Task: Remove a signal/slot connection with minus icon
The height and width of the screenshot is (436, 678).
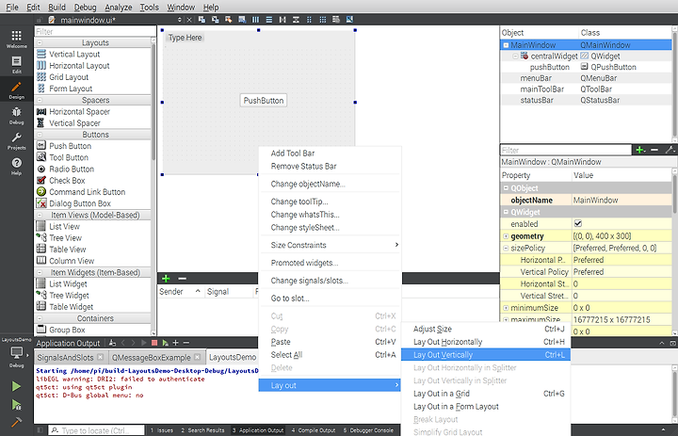Action: pyautogui.click(x=183, y=279)
